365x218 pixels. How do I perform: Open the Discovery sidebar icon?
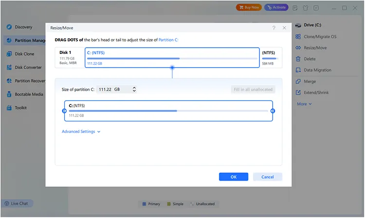[x=9, y=27]
